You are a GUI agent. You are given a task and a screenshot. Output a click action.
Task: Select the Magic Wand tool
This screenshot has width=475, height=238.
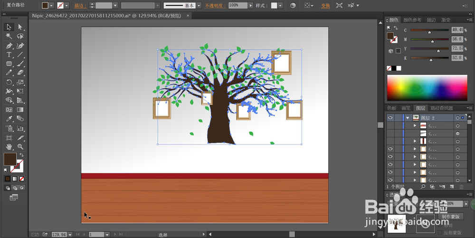click(x=9, y=36)
